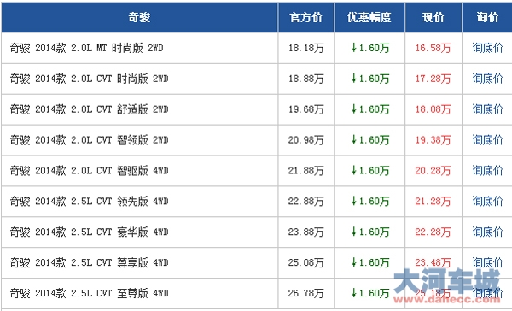Click 询底价 for 2.5L CVT 尊享版 4WD

click(x=487, y=262)
